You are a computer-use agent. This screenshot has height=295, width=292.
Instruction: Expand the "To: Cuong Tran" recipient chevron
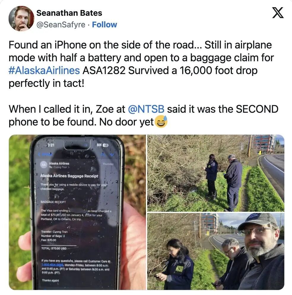[68, 167]
